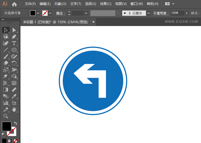Select the Hand tool

click(x=14, y=110)
